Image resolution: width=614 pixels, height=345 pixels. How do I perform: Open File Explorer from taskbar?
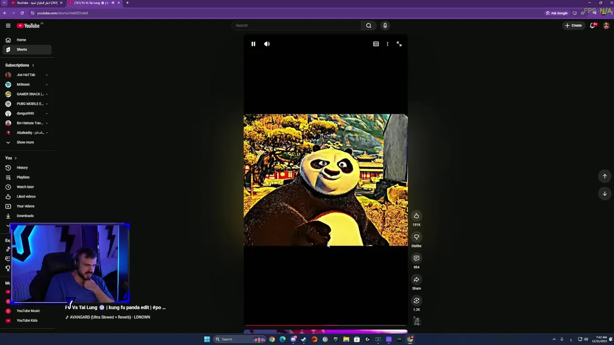coord(346,339)
